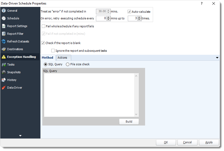Click the Report Filter icon
224x151 pixels.
pos(4,34)
